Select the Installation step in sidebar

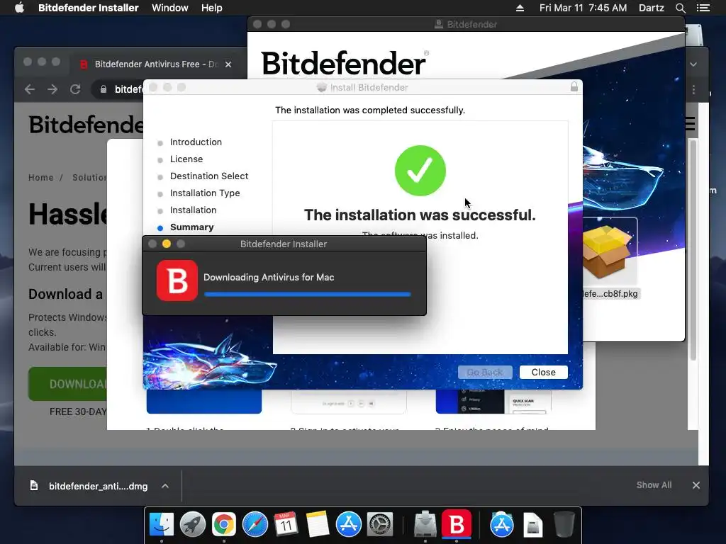[x=193, y=210]
